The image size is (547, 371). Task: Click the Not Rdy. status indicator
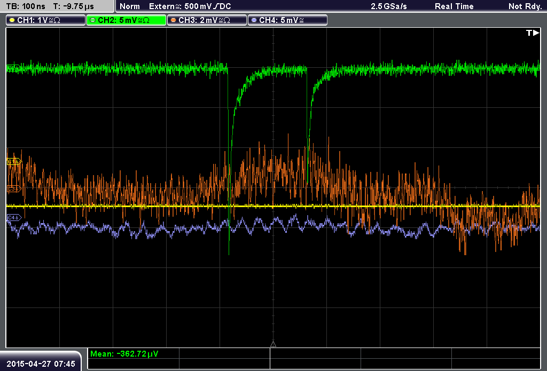[525, 6]
